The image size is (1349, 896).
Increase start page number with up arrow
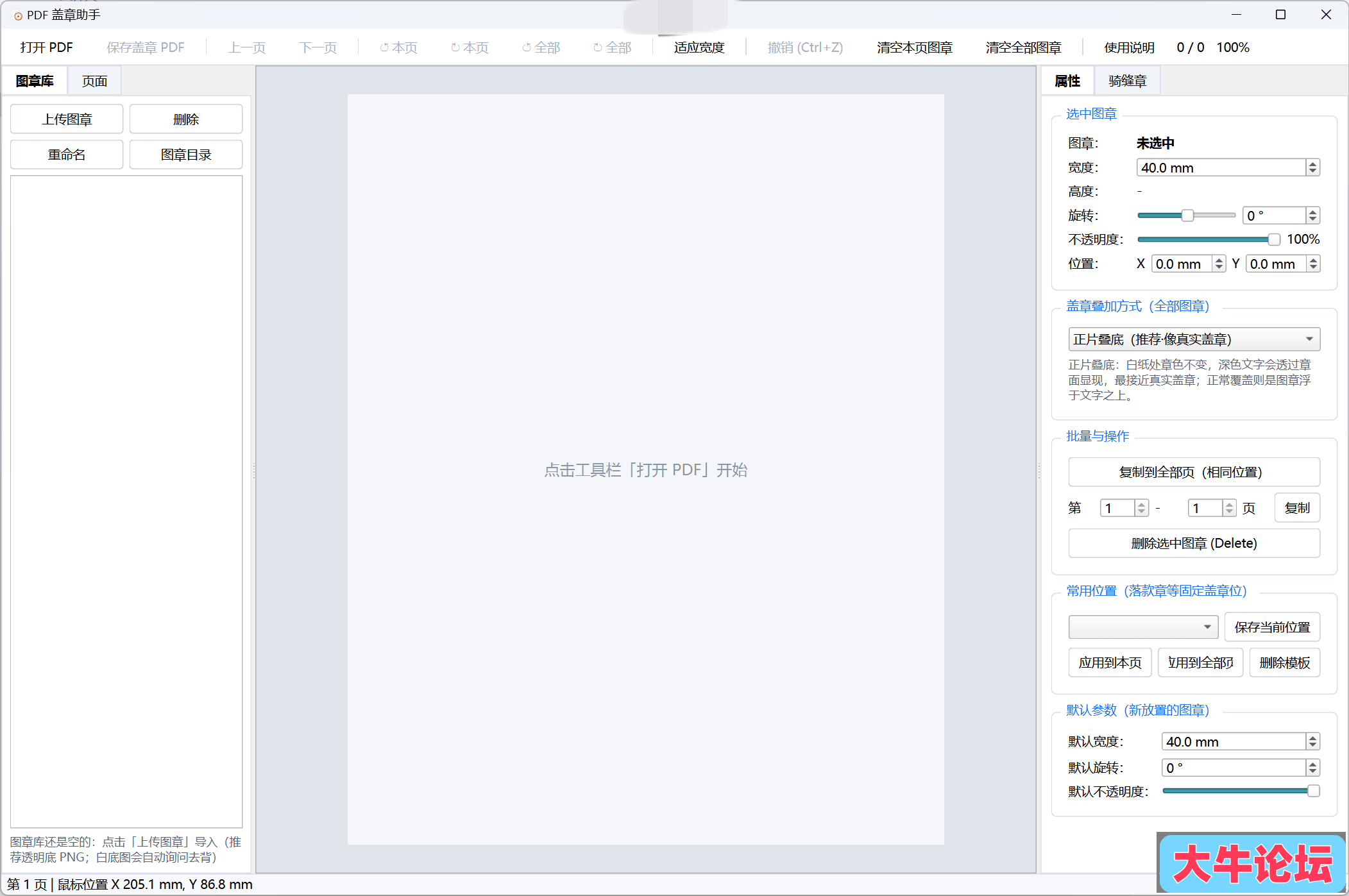pyautogui.click(x=1141, y=504)
